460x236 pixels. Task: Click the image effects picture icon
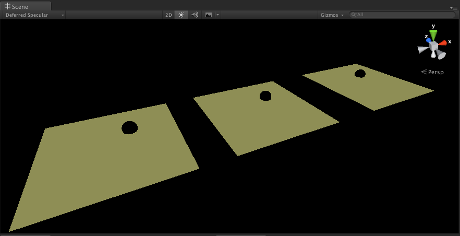click(x=209, y=15)
